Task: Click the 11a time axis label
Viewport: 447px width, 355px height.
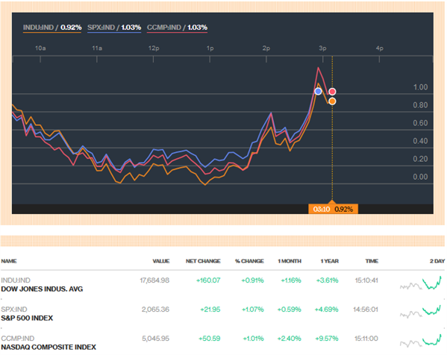Action: coord(97,48)
